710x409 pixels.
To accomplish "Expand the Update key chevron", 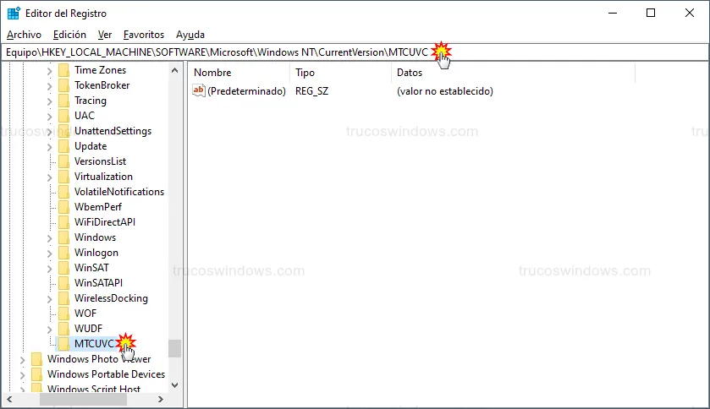I will (x=49, y=146).
